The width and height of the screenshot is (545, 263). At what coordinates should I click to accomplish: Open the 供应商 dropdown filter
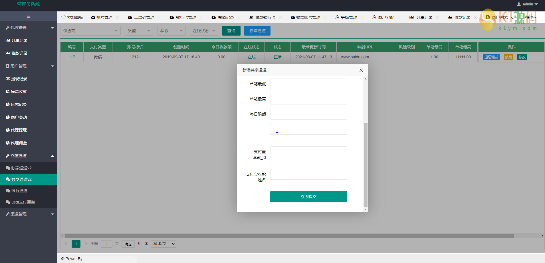coord(90,31)
